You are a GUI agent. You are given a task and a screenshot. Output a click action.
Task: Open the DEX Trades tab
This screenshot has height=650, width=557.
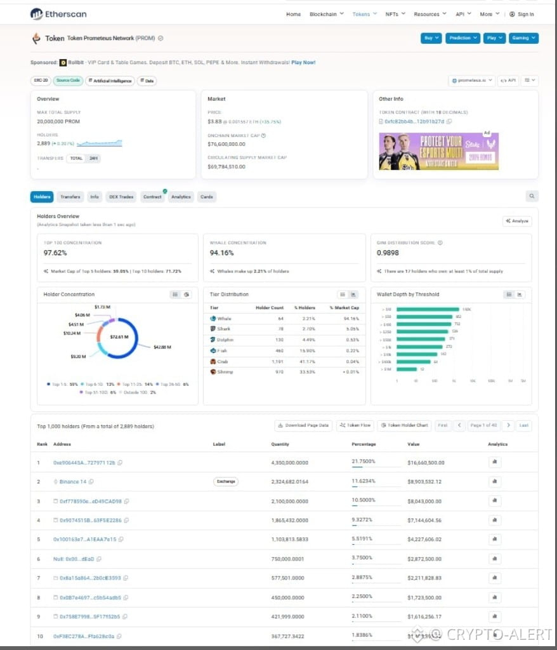[x=121, y=197]
